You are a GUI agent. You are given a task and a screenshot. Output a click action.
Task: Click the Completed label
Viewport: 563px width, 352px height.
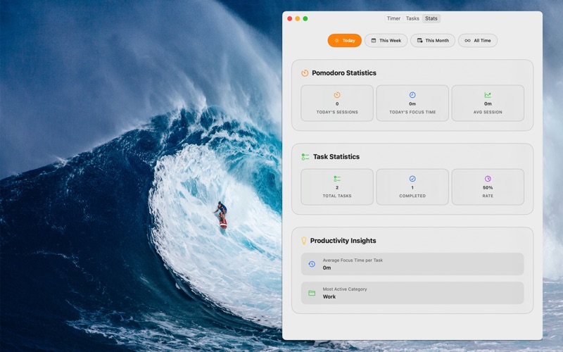tap(412, 196)
